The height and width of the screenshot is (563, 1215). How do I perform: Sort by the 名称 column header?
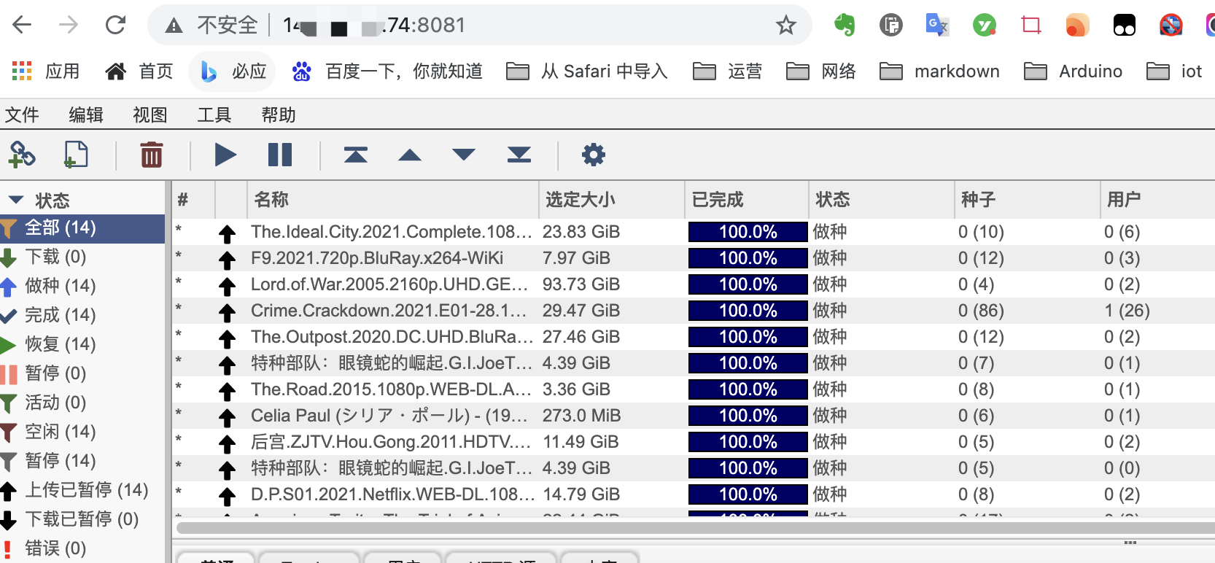point(271,200)
